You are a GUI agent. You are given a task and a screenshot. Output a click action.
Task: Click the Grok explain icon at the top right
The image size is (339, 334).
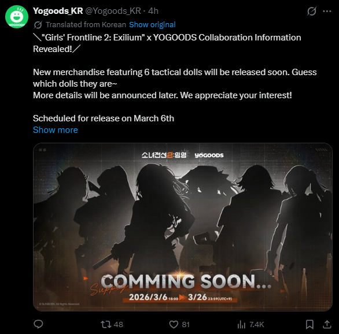point(312,11)
